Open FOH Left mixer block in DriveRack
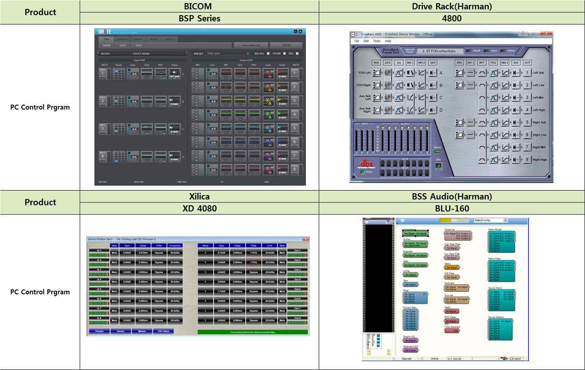 point(377,73)
